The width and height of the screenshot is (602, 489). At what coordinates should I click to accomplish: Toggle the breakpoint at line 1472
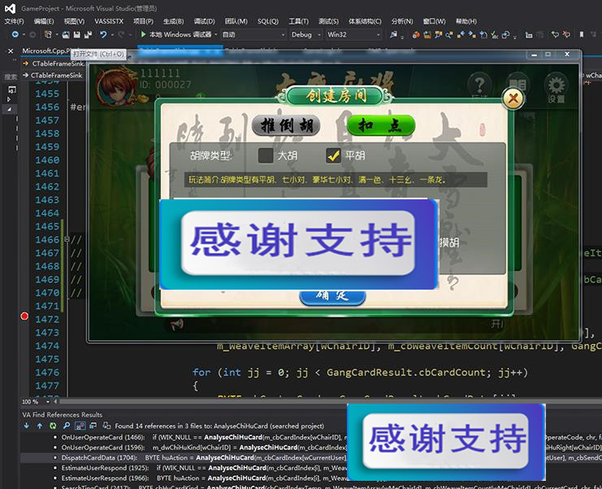[x=24, y=316]
